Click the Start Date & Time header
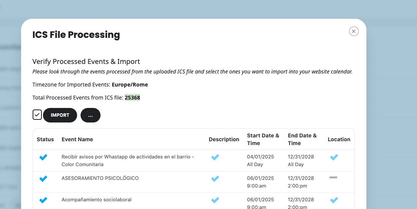 (263, 139)
